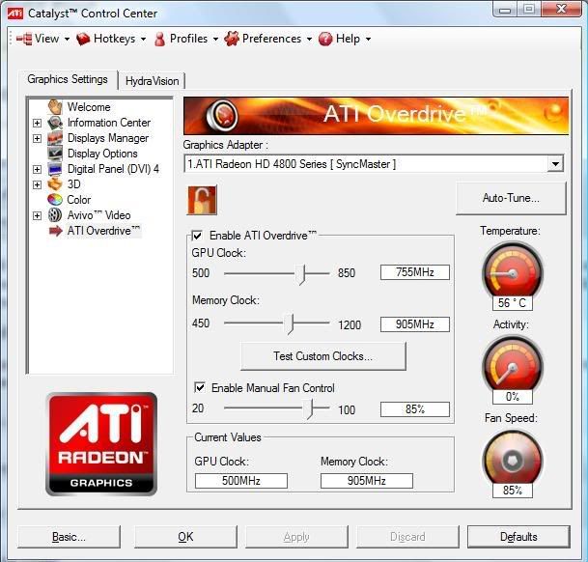Image resolution: width=588 pixels, height=562 pixels.
Task: Click the 0% activity readout
Action: click(513, 397)
